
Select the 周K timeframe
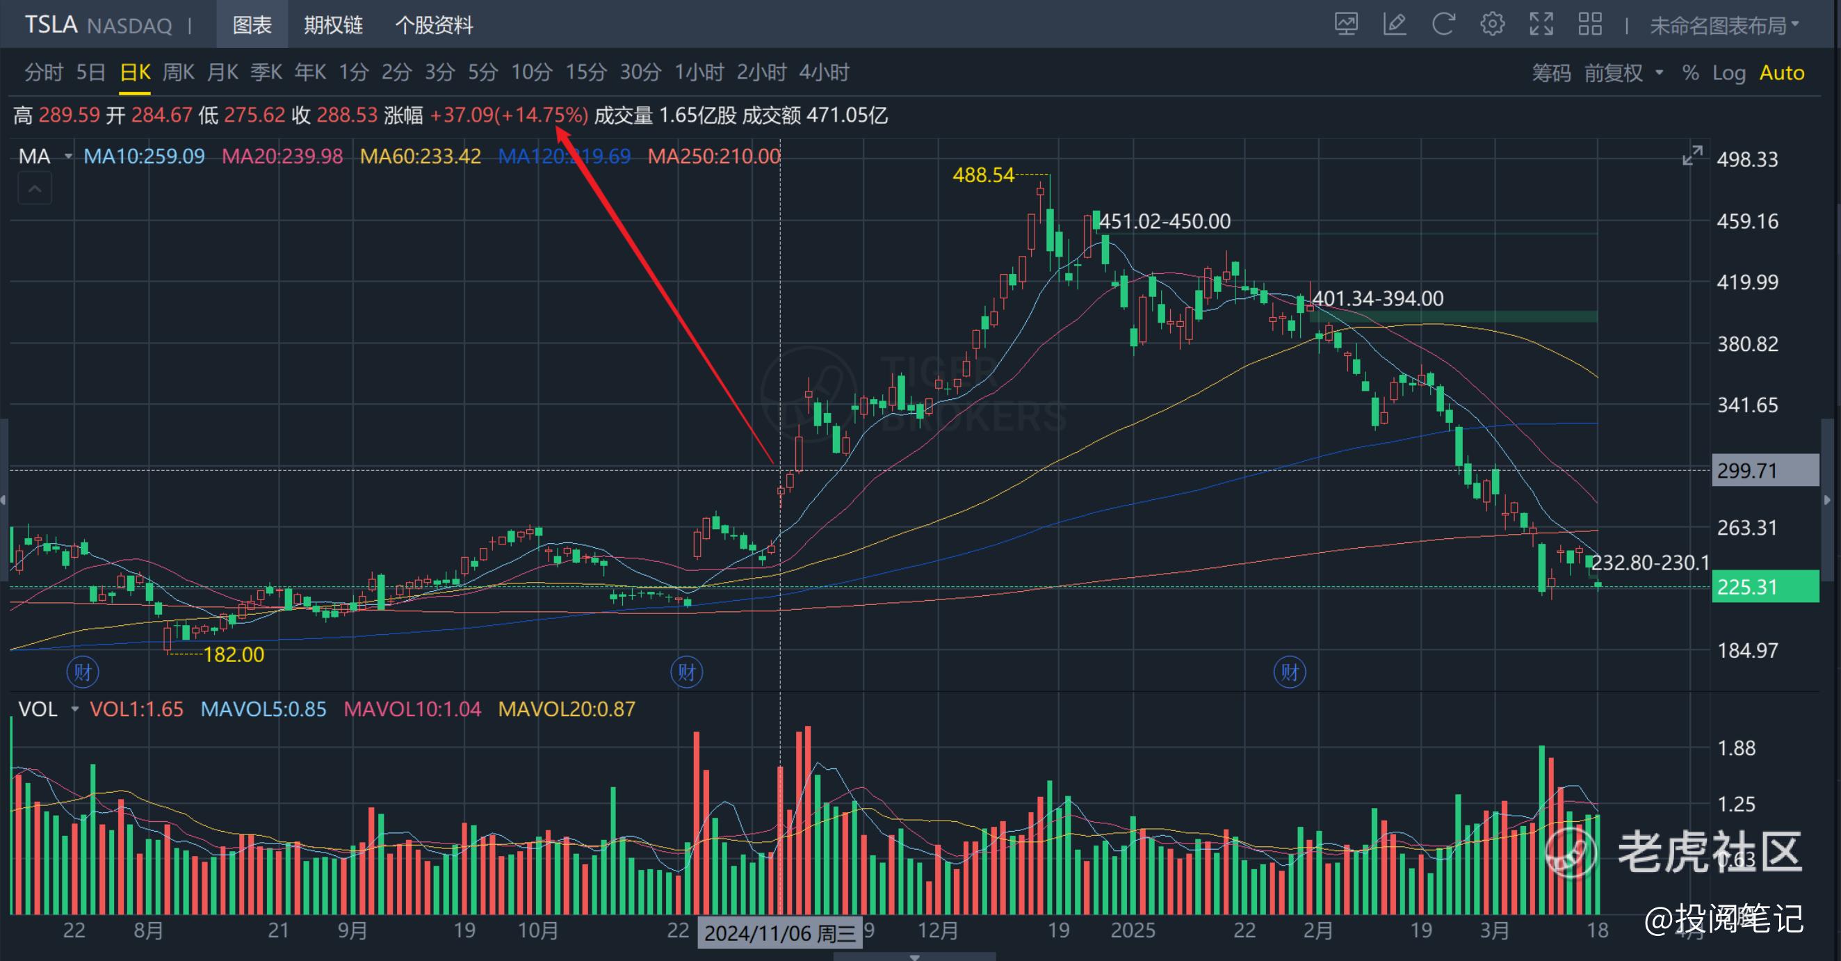[x=178, y=72]
